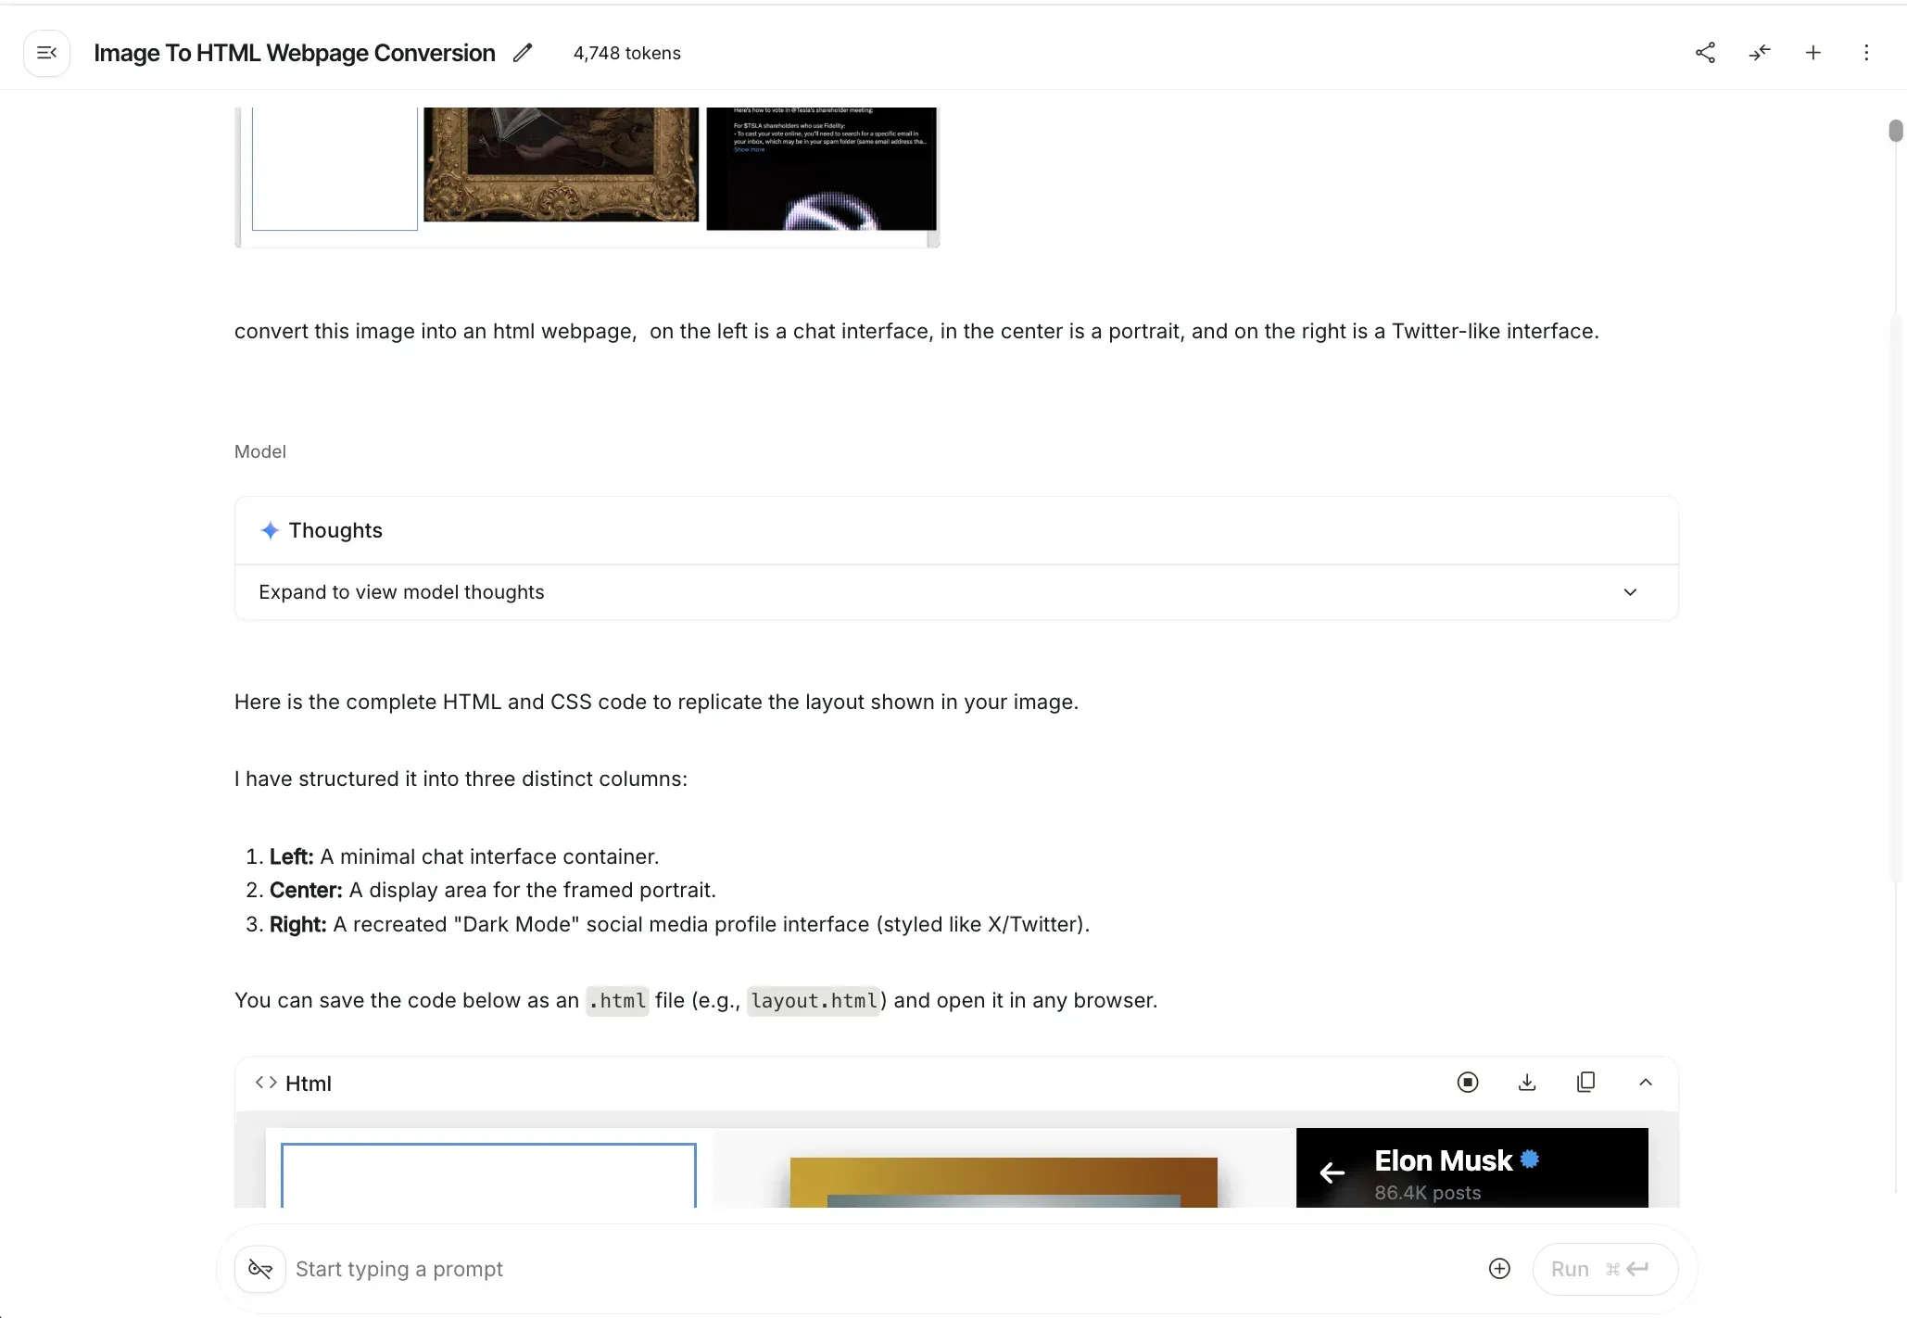Click the .html inline code text
This screenshot has width=1907, height=1318.
[617, 1001]
